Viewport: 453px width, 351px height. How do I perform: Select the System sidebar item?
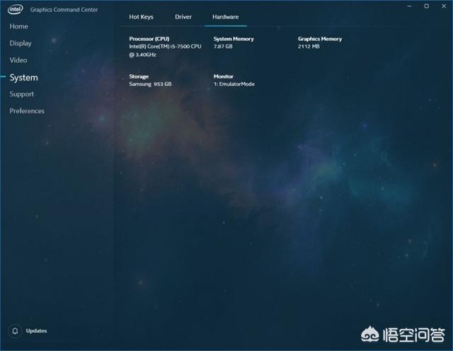23,77
